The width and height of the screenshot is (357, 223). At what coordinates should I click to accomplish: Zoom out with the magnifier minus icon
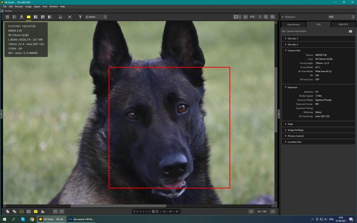266,17
